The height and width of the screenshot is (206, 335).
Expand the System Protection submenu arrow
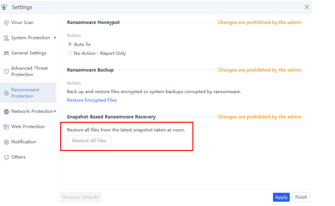tap(55, 38)
